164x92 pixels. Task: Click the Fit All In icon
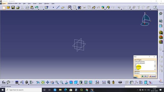point(43,82)
